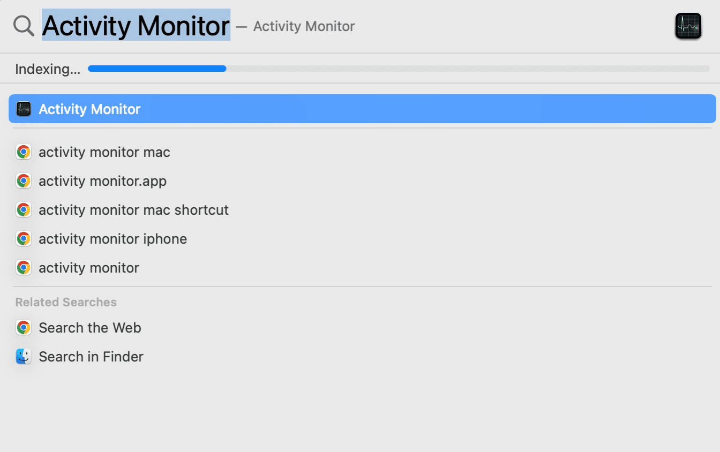
Task: Click the Finder icon next to 'Search in Finder'
Action: (24, 356)
